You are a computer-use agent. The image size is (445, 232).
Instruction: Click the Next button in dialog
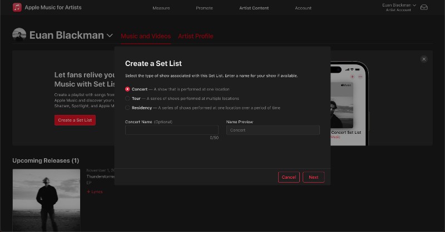click(x=314, y=177)
